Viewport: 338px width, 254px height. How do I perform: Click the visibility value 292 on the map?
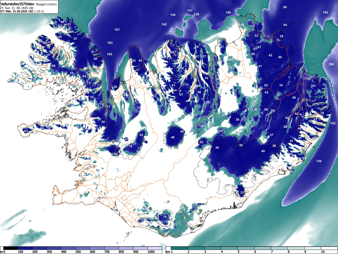[x=230, y=60]
